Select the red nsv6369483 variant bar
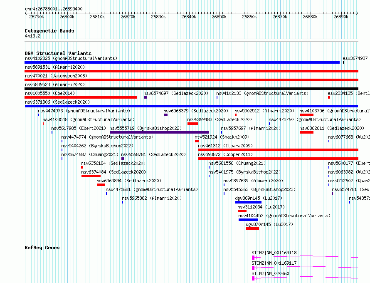This screenshot has height=283, width=370. pyautogui.click(x=192, y=124)
